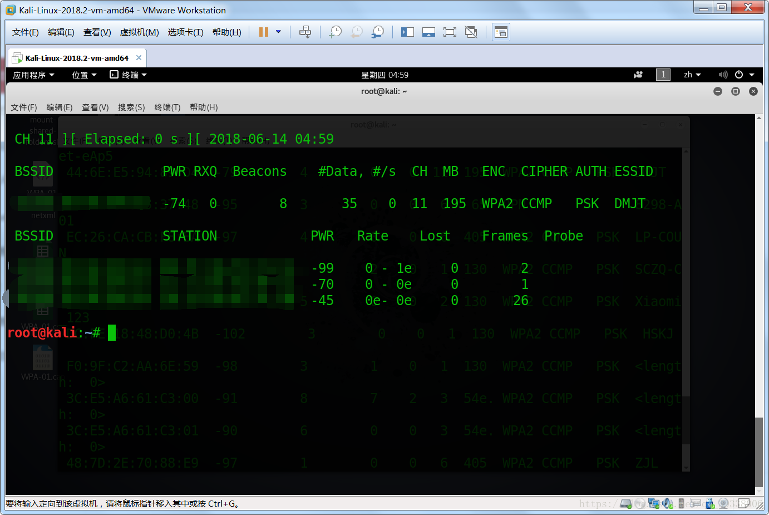The height and width of the screenshot is (515, 769).
Task: Open the 选项卡(T) menu
Action: 186,32
